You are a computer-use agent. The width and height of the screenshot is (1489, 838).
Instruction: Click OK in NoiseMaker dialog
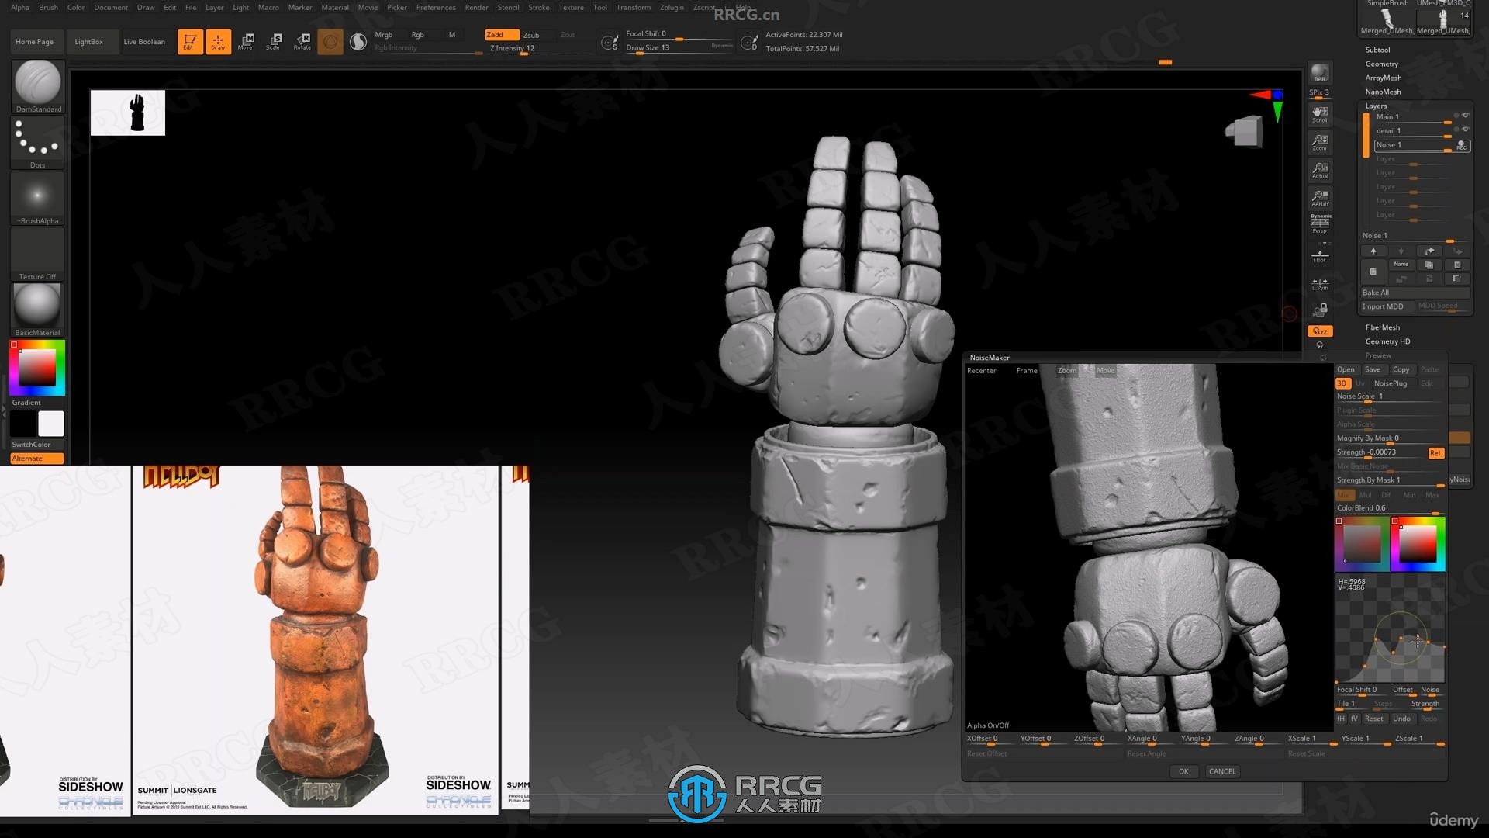1183,771
